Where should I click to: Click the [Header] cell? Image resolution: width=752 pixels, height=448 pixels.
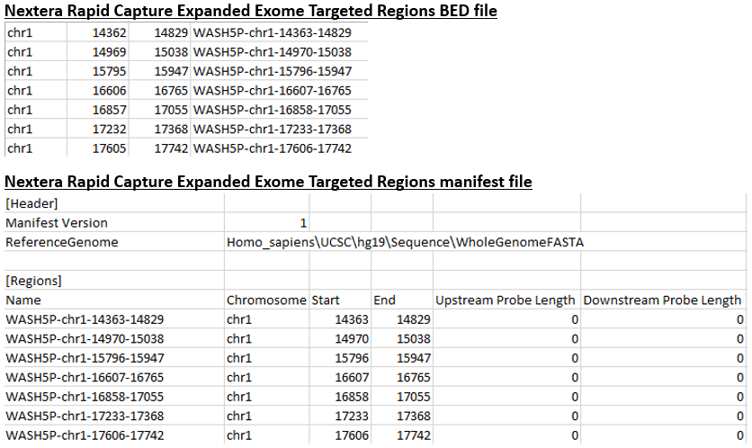(32, 203)
